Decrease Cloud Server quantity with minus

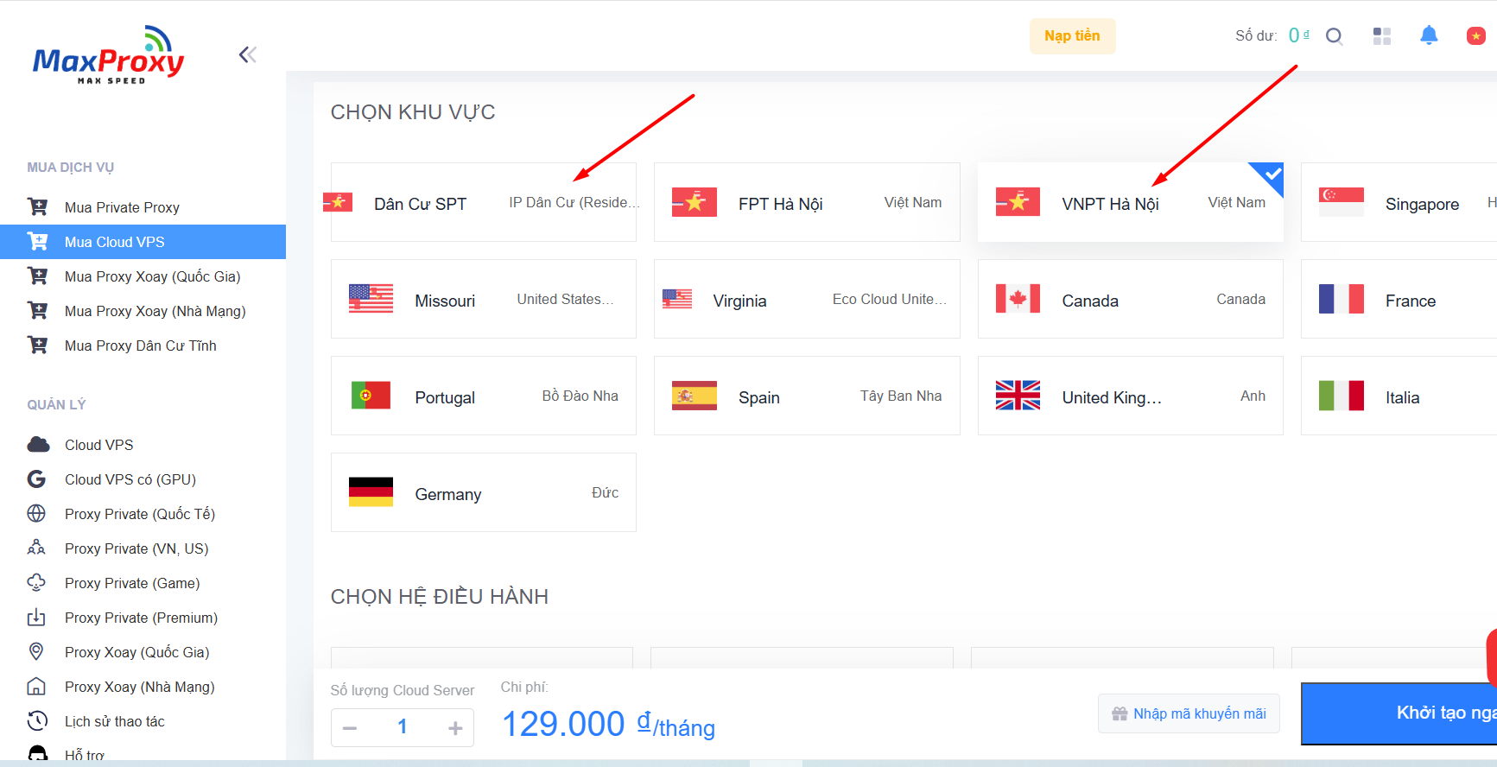(x=350, y=728)
